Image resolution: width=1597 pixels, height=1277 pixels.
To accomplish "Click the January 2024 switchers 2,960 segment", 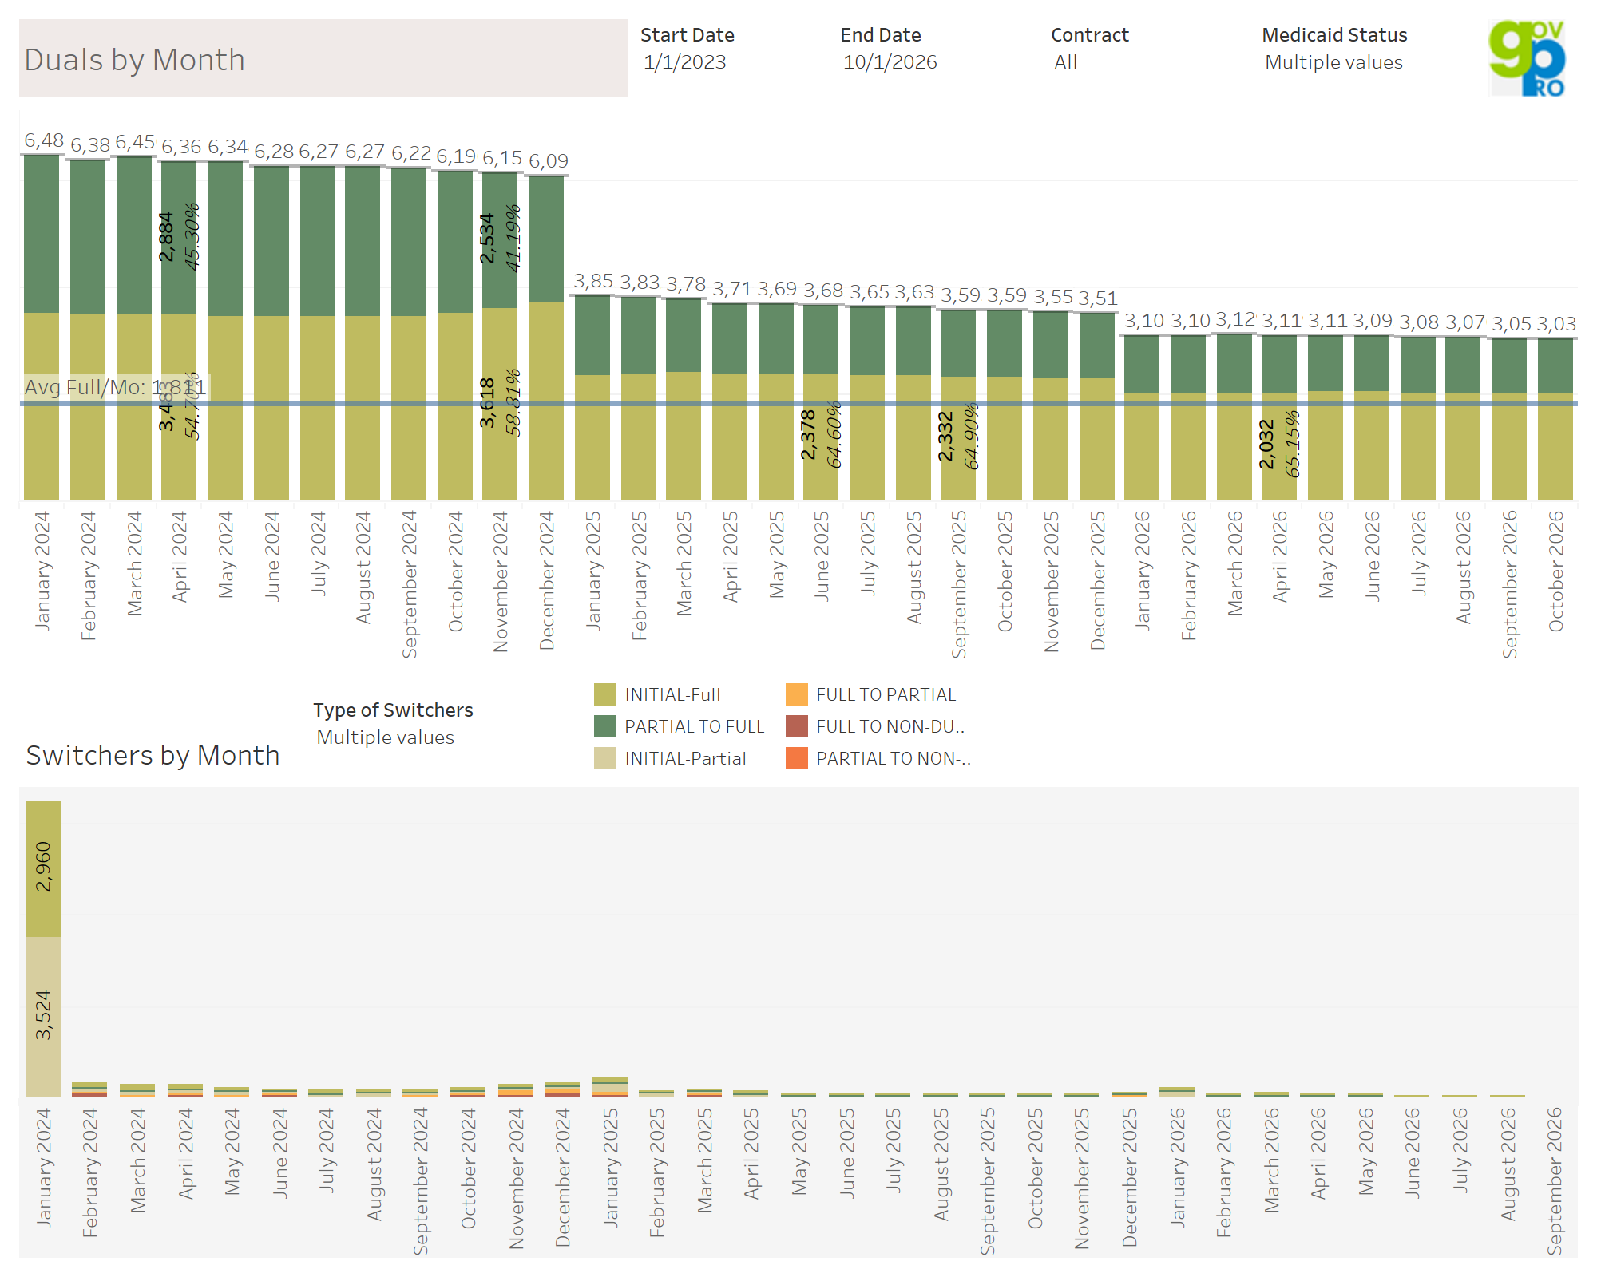I will click(43, 869).
